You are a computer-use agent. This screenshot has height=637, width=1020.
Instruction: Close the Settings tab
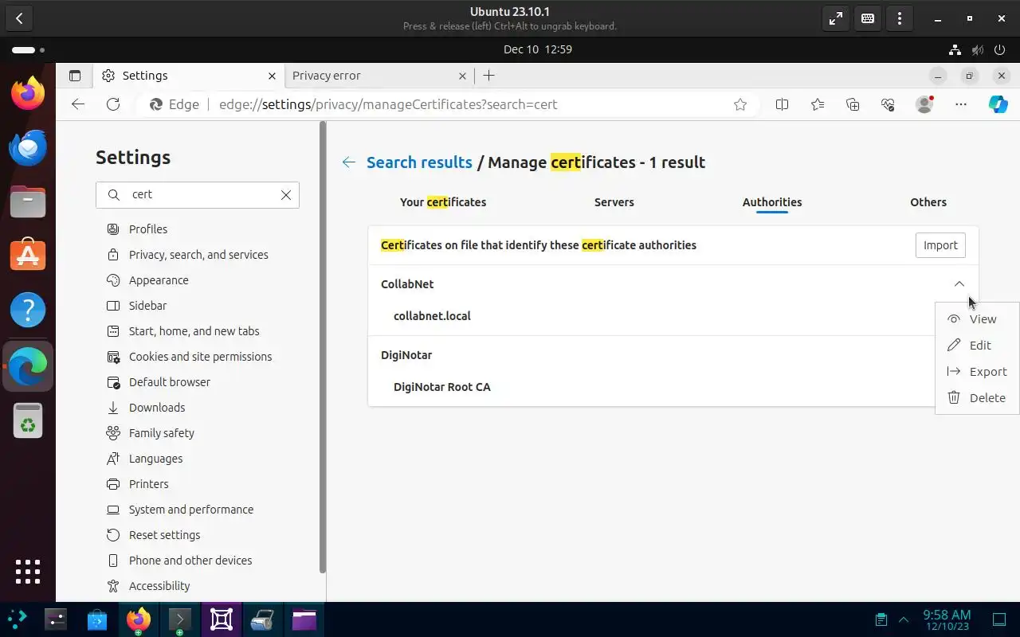(272, 76)
